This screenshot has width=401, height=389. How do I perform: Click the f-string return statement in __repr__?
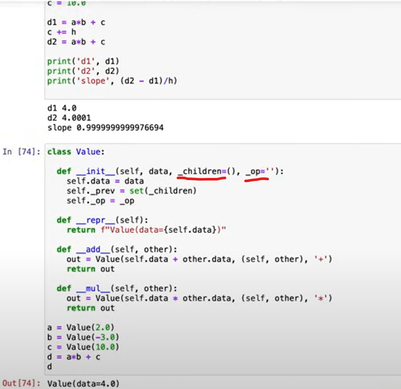click(x=146, y=230)
